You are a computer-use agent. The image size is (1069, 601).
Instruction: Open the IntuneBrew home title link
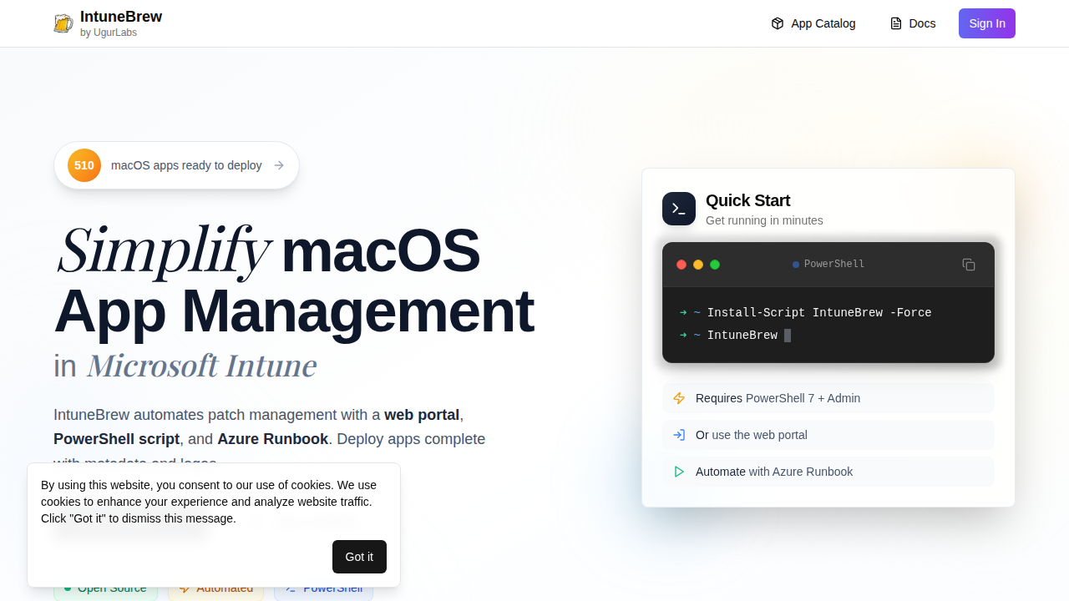coord(121,17)
